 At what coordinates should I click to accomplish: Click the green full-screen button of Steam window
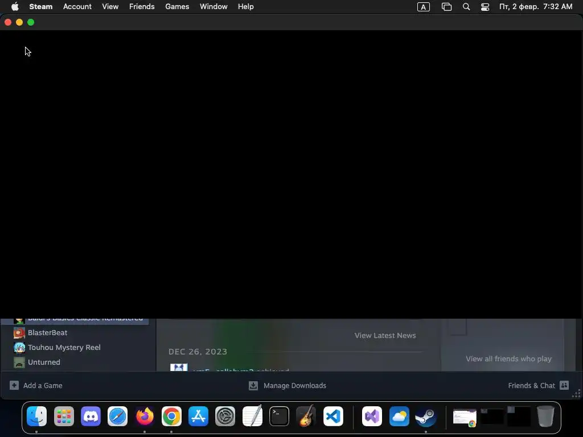[x=31, y=22]
